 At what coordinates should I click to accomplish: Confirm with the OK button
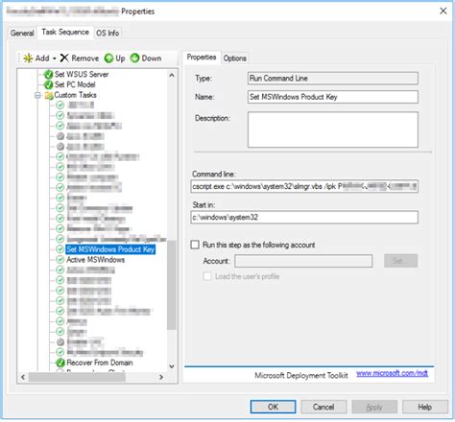pos(273,407)
